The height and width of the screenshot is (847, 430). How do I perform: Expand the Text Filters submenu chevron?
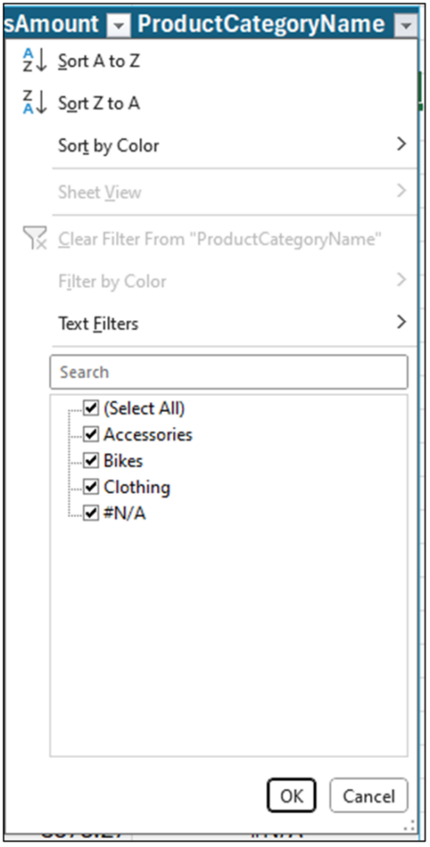[401, 323]
